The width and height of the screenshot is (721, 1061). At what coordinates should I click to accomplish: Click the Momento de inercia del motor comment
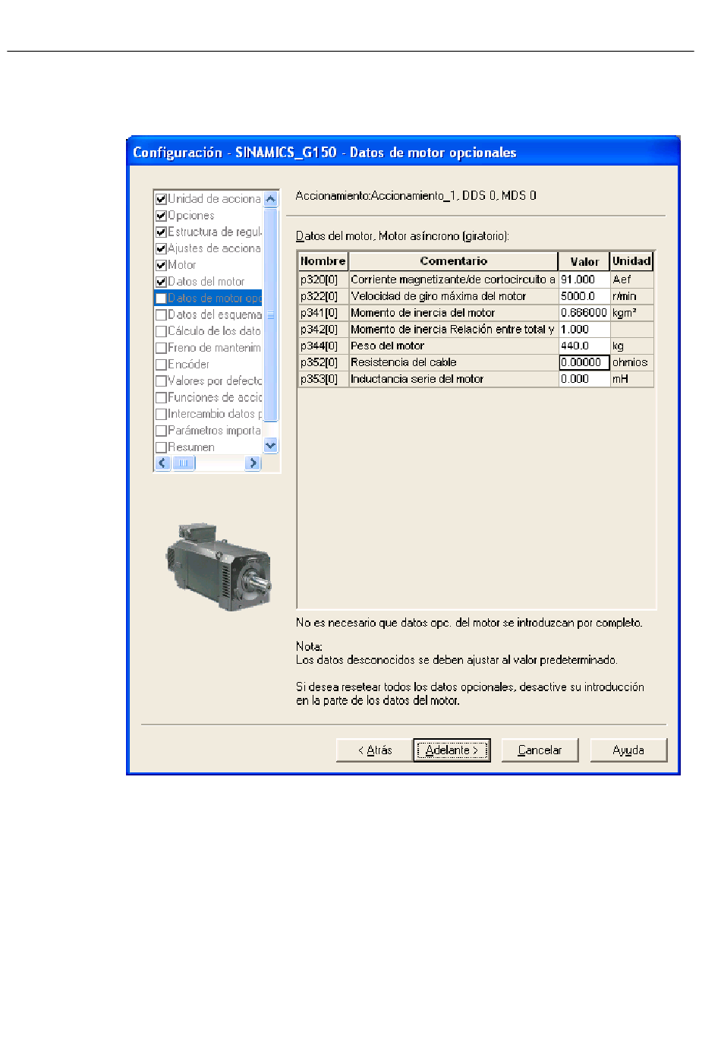[x=454, y=313]
